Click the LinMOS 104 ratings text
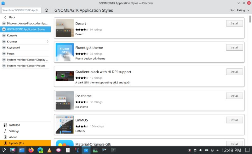The height and width of the screenshot is (154, 252). (97, 126)
